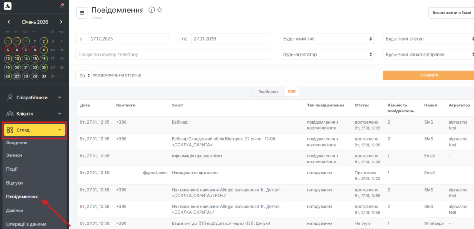The image size is (474, 229).
Task: Open the Будь-який тип dropdown
Action: (x=327, y=39)
